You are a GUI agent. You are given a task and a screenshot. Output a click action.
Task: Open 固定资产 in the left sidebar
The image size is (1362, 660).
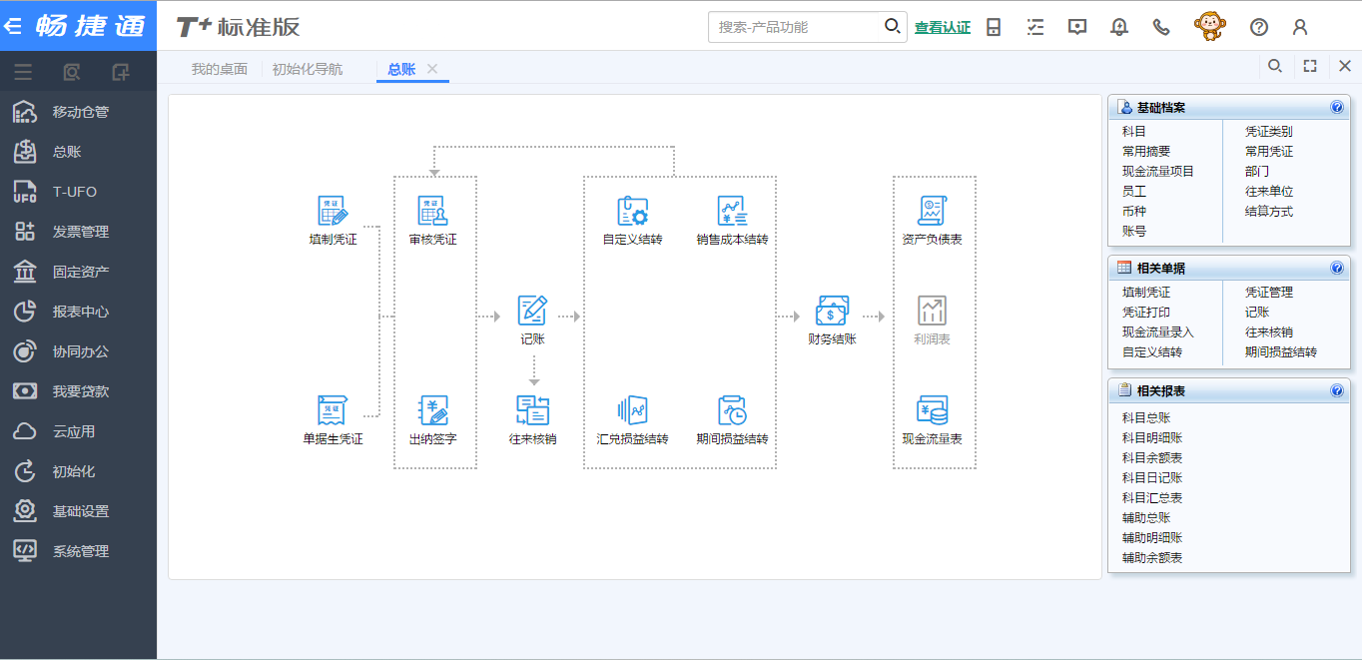(x=81, y=272)
